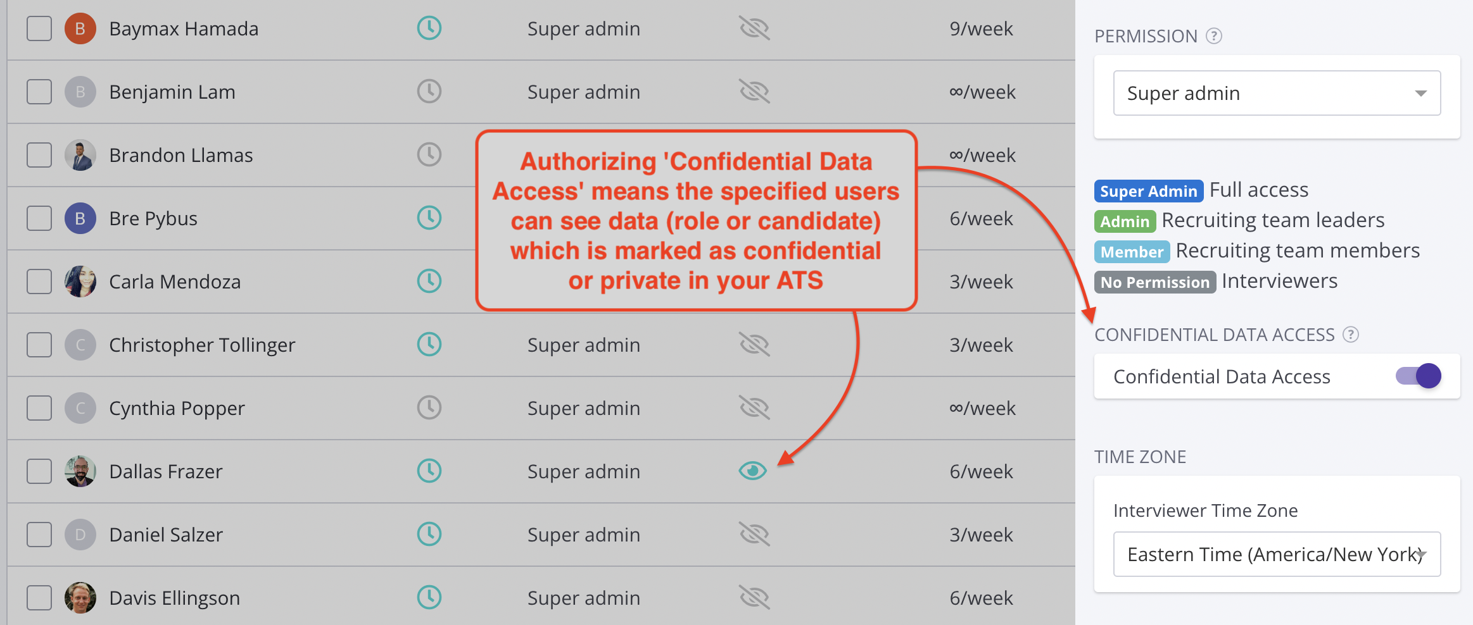Image resolution: width=1473 pixels, height=625 pixels.
Task: Click Carla Mendoza's avatar photo
Action: pos(80,282)
